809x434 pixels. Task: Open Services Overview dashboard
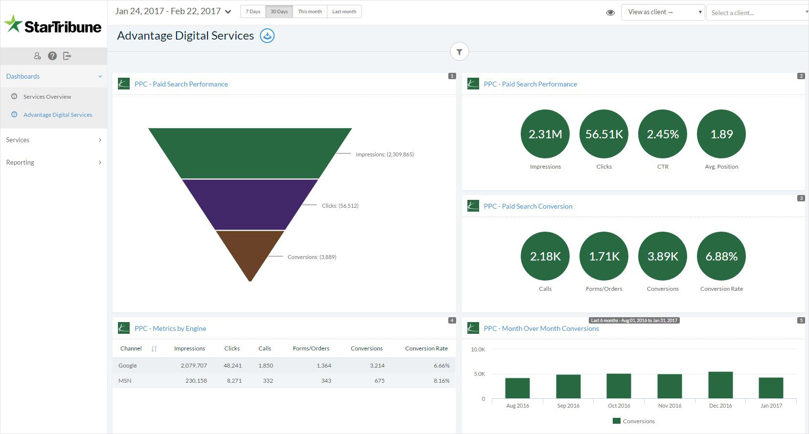pyautogui.click(x=47, y=97)
